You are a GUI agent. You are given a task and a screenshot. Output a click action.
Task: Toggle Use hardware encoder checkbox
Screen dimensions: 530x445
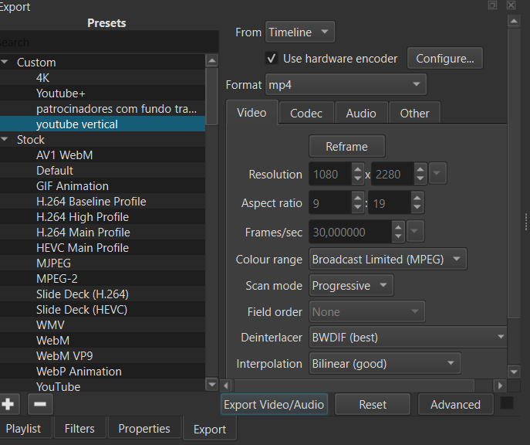point(271,58)
